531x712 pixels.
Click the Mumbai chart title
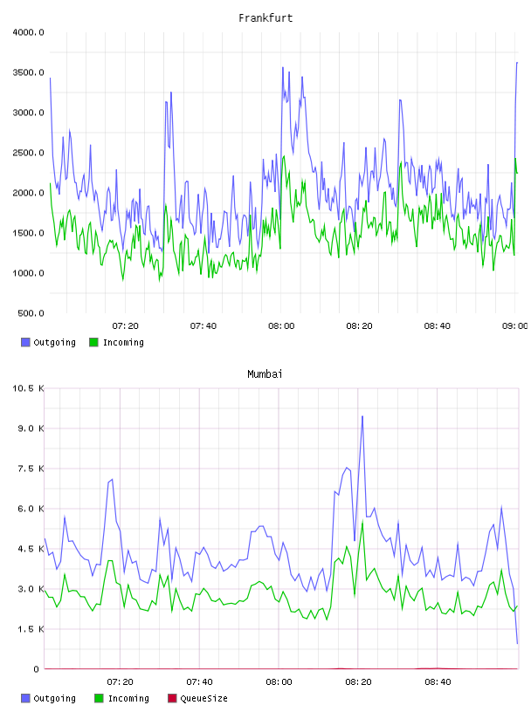pos(265,374)
